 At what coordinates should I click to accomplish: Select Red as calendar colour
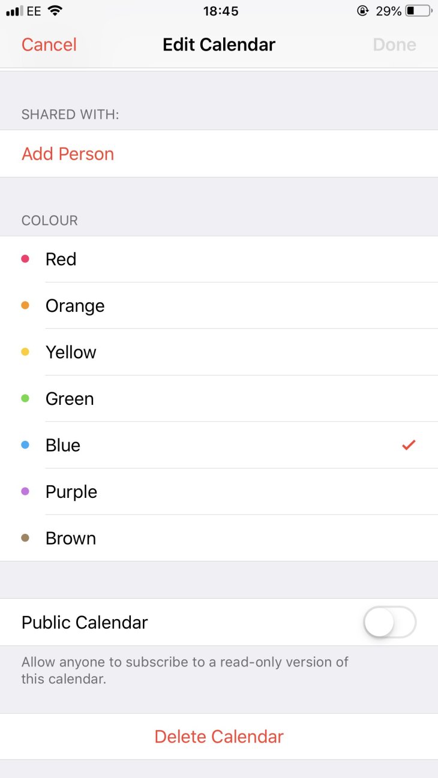pyautogui.click(x=219, y=259)
